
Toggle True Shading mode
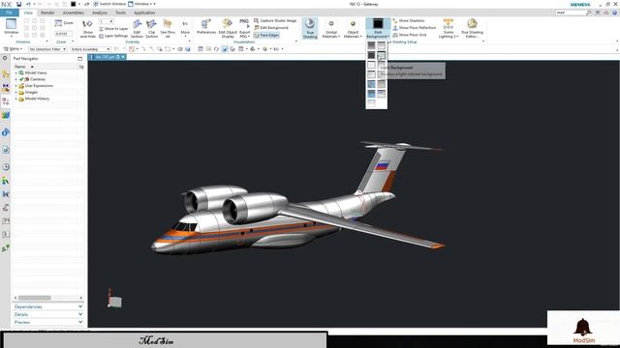[310, 28]
